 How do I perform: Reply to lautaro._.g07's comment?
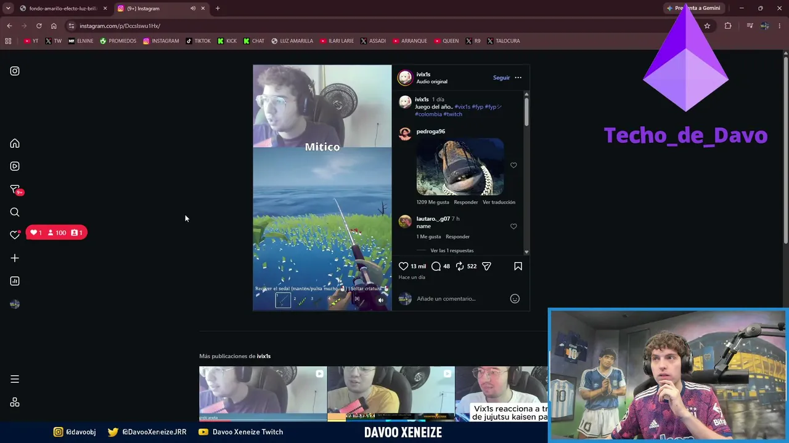point(457,236)
